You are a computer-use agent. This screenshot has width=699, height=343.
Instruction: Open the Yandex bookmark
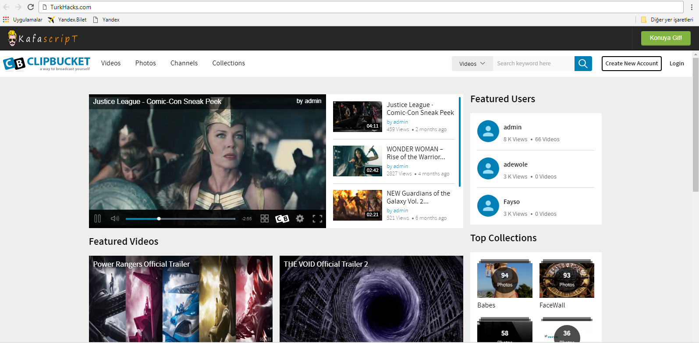click(x=106, y=20)
